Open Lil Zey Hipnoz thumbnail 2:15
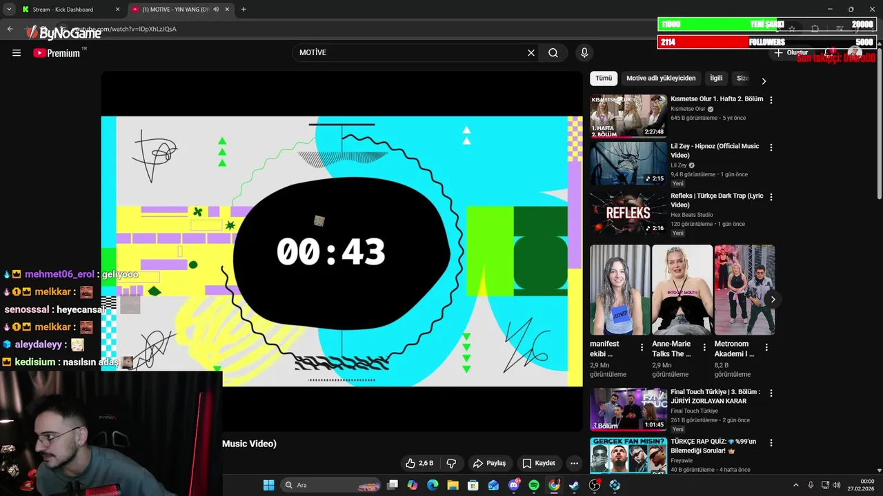883x496 pixels. click(x=628, y=164)
